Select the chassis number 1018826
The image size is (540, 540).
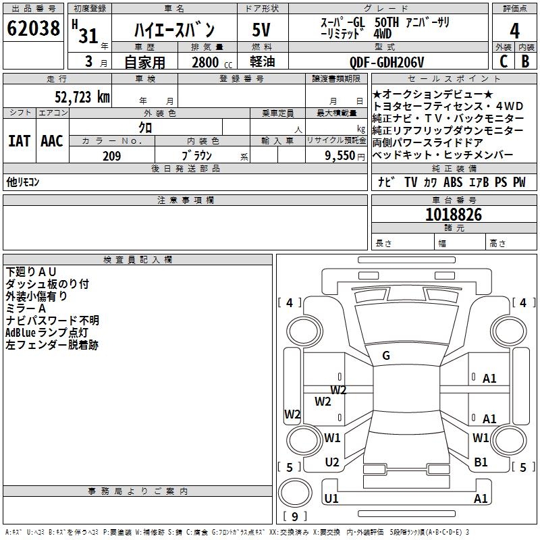pos(454,215)
